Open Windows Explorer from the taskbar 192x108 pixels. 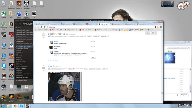click(x=9, y=106)
